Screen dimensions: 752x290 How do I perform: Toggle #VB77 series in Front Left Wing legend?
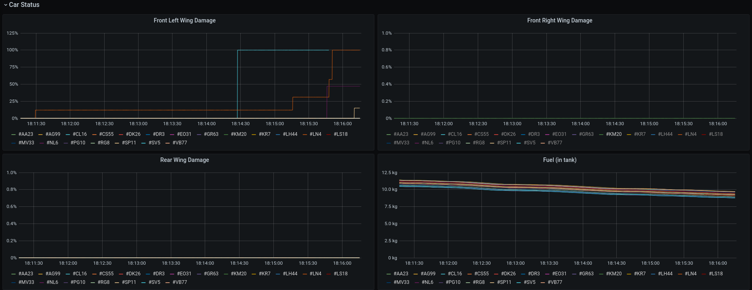point(180,143)
